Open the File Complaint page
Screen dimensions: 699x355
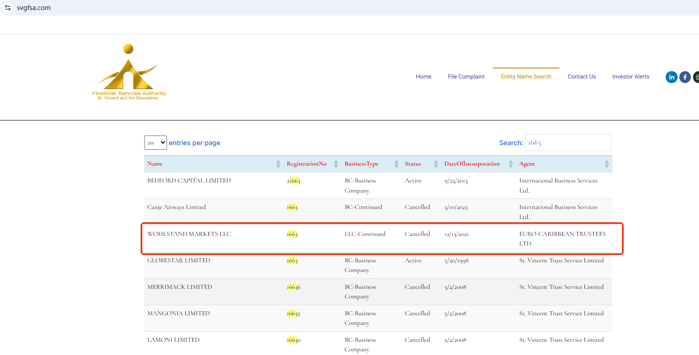(466, 77)
